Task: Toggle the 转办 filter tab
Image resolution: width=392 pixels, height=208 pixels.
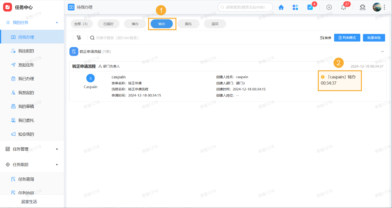Action: [162, 24]
